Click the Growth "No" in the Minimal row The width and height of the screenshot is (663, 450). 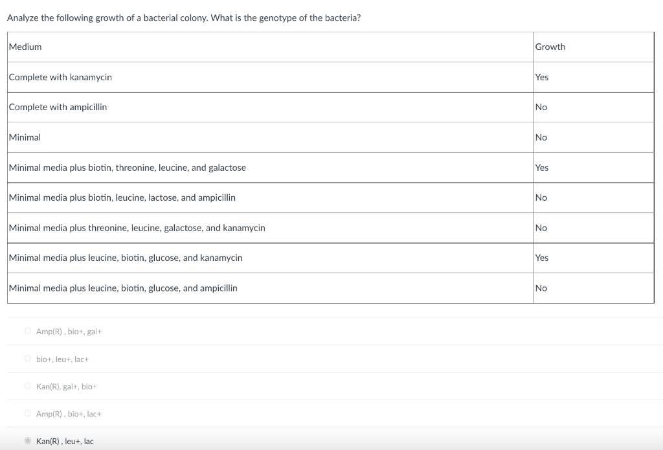541,137
